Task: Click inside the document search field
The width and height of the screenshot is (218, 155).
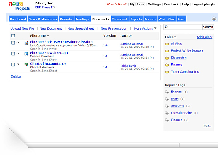Action: click(185, 27)
